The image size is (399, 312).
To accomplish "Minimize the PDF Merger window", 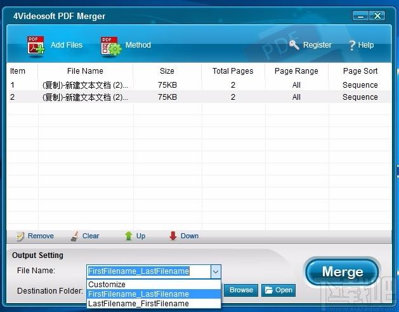I will point(360,16).
